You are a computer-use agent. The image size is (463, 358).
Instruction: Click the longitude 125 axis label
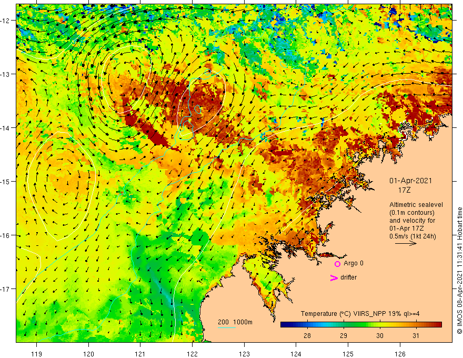(x=348, y=354)
